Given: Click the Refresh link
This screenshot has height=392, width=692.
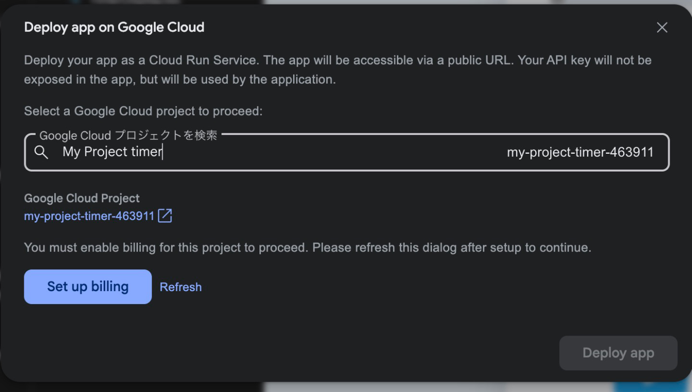Looking at the screenshot, I should pos(181,287).
